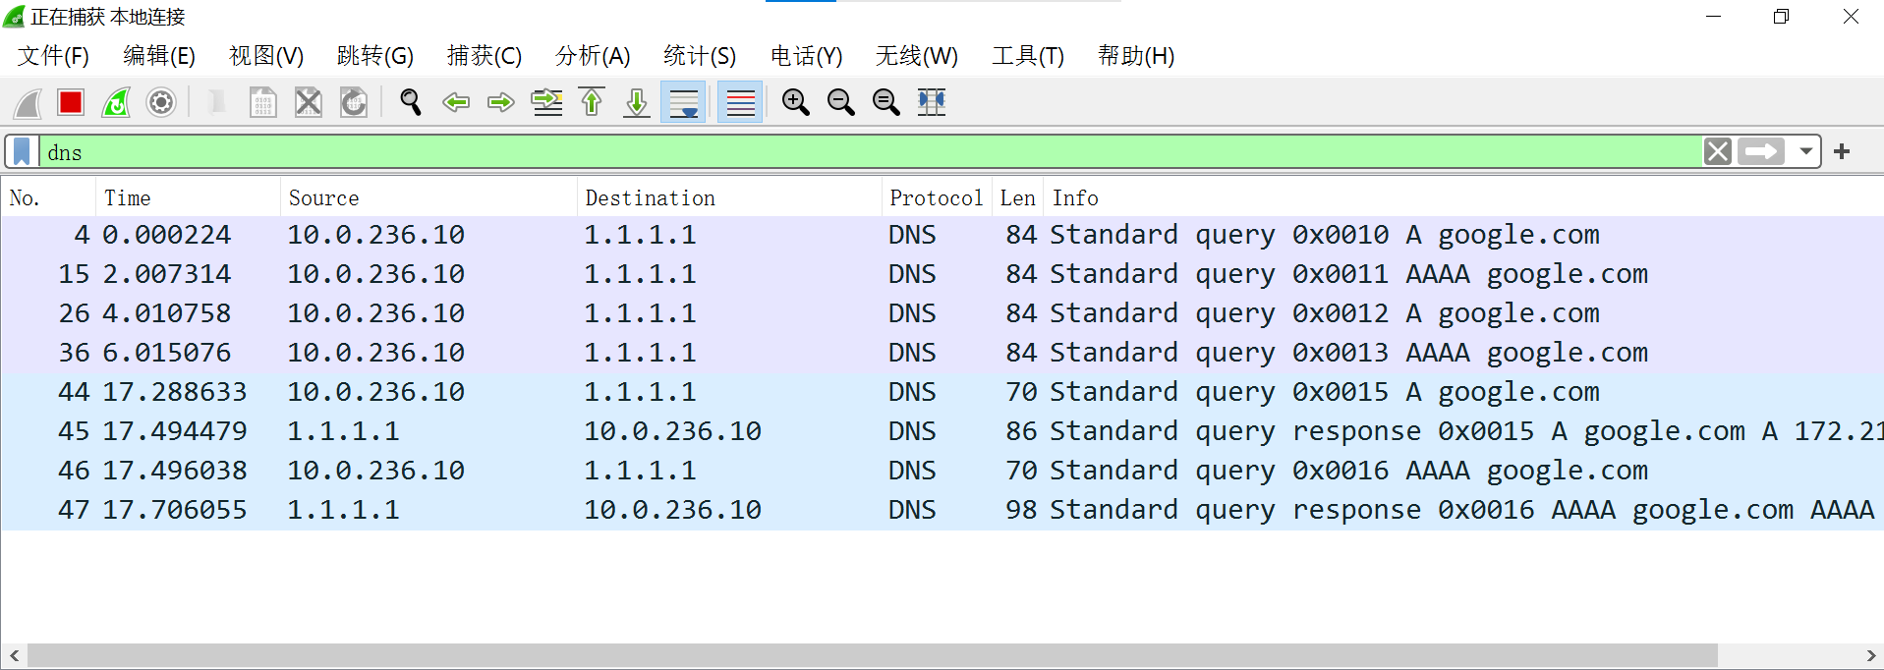This screenshot has width=1884, height=670.
Task: Select packet 46 query 0x0016 AAAA
Action: coord(942,471)
